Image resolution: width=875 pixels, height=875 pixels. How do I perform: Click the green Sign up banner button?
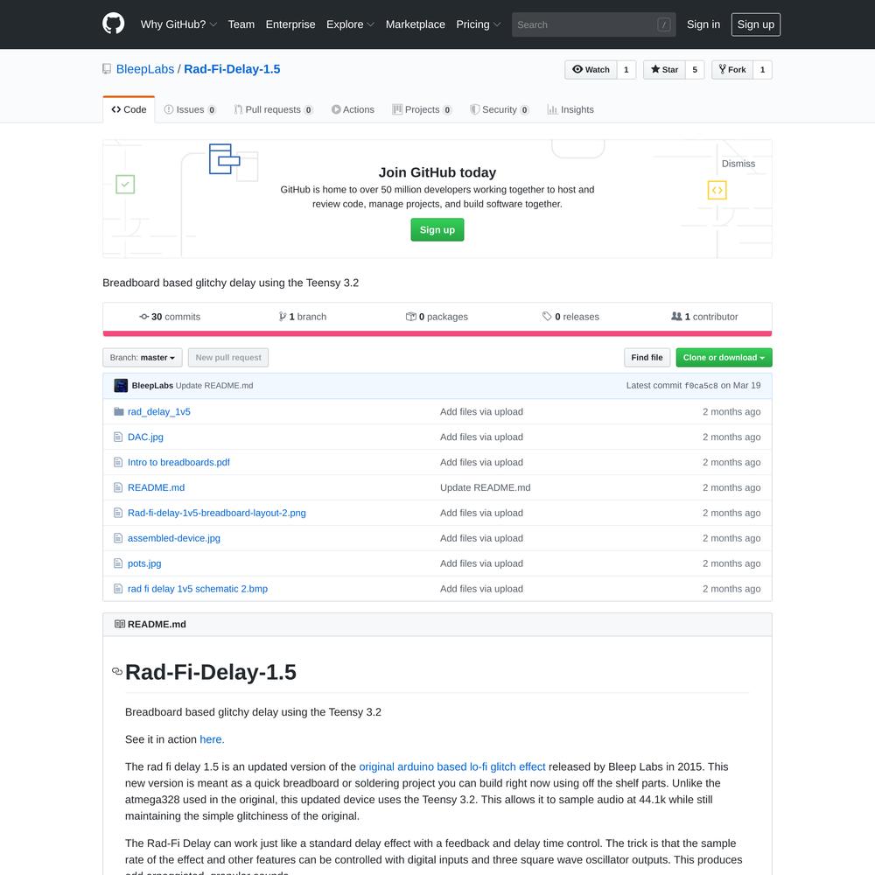tap(437, 230)
